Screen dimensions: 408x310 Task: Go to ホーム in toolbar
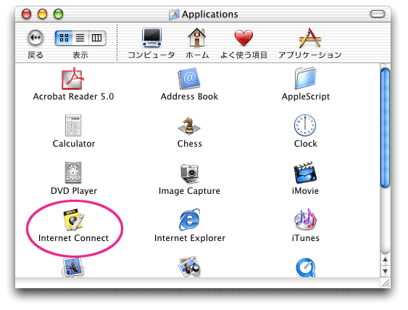(x=197, y=38)
